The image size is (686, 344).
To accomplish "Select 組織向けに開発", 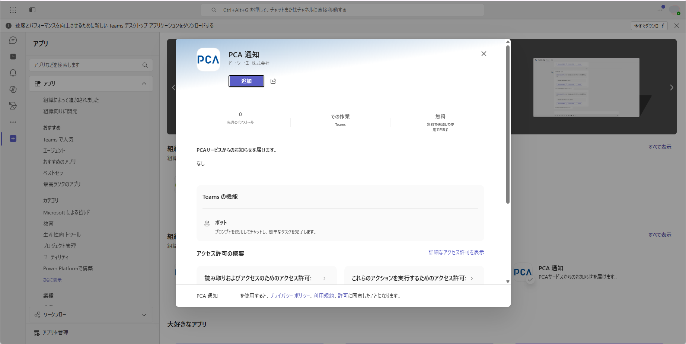I will pos(60,111).
